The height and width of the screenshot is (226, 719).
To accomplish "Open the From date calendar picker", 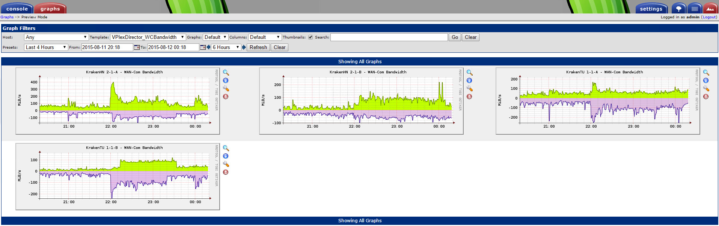I will pos(137,48).
